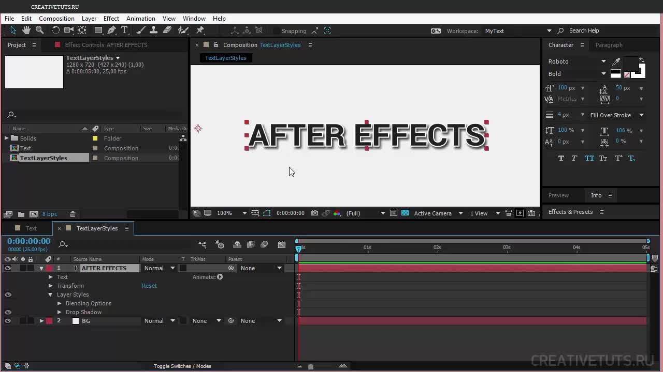The width and height of the screenshot is (663, 372).
Task: Select the Puppet Pin tool
Action: coord(200,30)
